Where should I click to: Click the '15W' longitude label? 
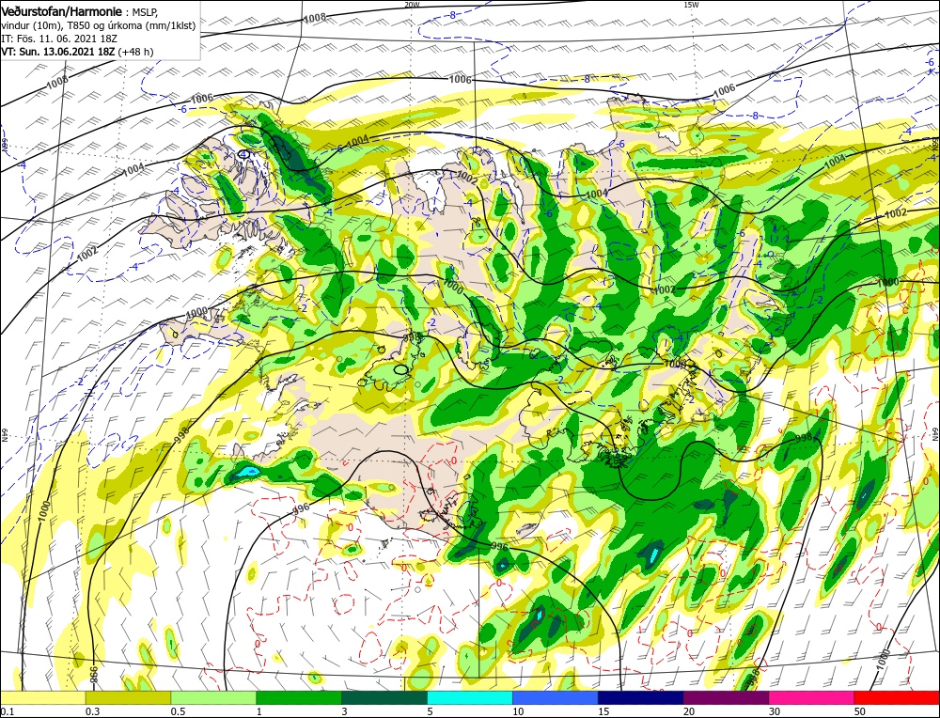[691, 4]
